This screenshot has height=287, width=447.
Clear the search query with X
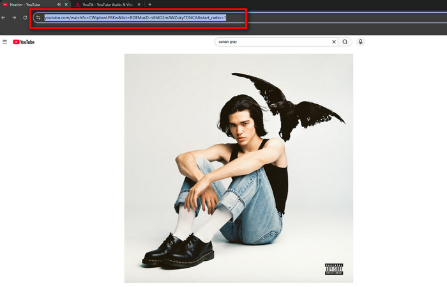click(x=333, y=42)
